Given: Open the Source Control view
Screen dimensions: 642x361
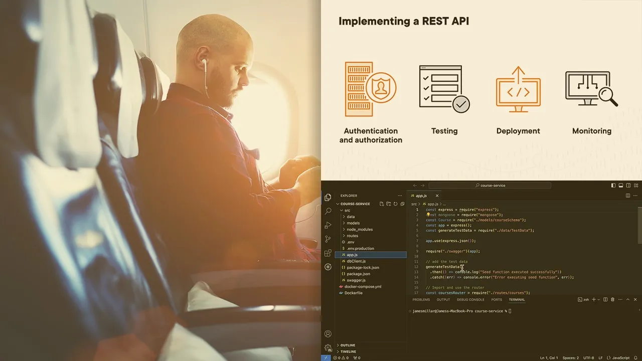Looking at the screenshot, I should point(328,239).
